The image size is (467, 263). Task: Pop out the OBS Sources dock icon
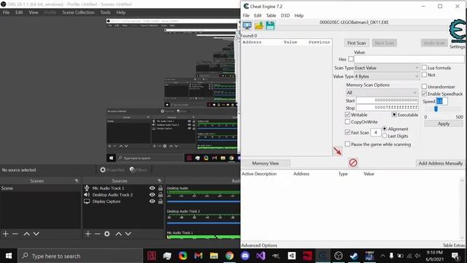[159, 180]
